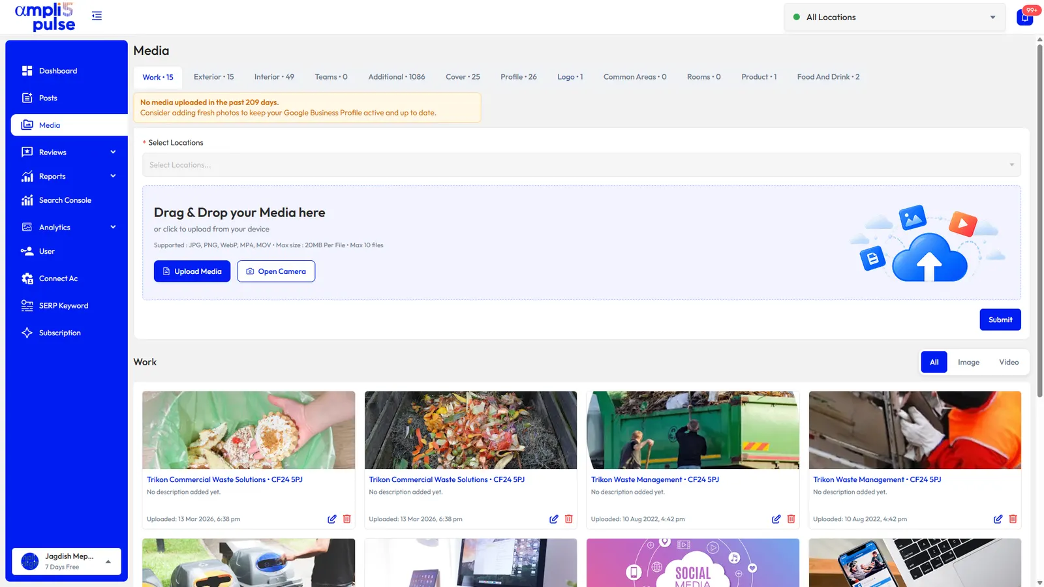Edit the white glove Trikon Waste Management card
Image resolution: width=1044 pixels, height=587 pixels.
(x=998, y=519)
